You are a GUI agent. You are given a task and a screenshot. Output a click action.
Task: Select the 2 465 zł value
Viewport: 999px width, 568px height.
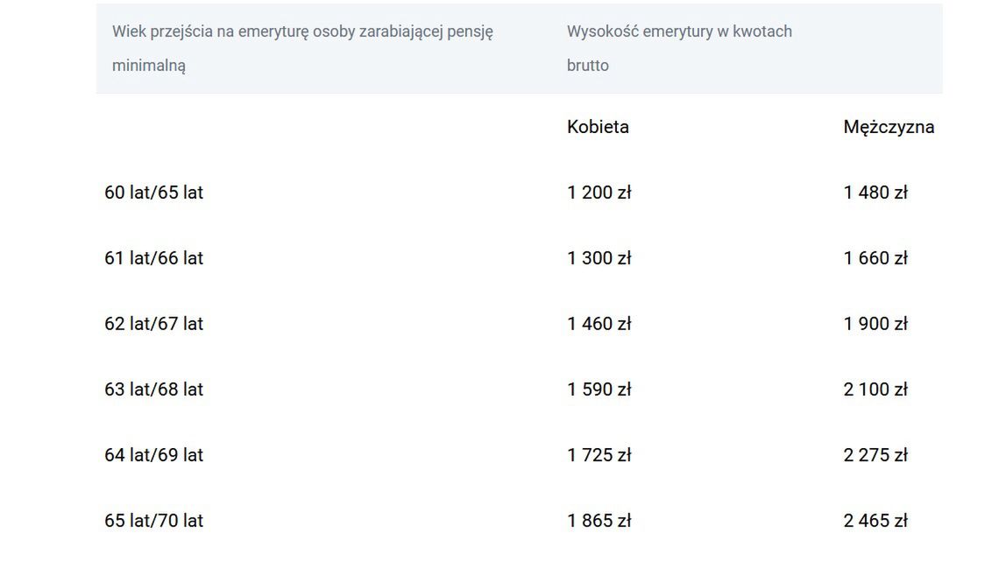pyautogui.click(x=875, y=521)
